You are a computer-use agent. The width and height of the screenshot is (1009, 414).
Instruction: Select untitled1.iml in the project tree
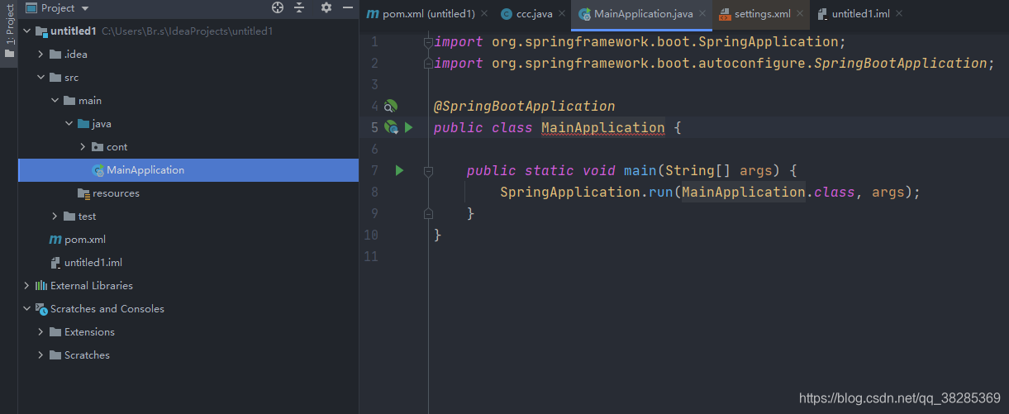tap(93, 263)
